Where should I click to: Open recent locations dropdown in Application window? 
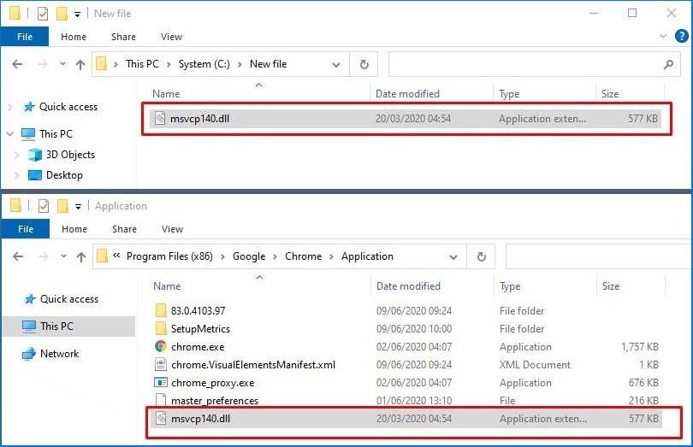[x=63, y=256]
